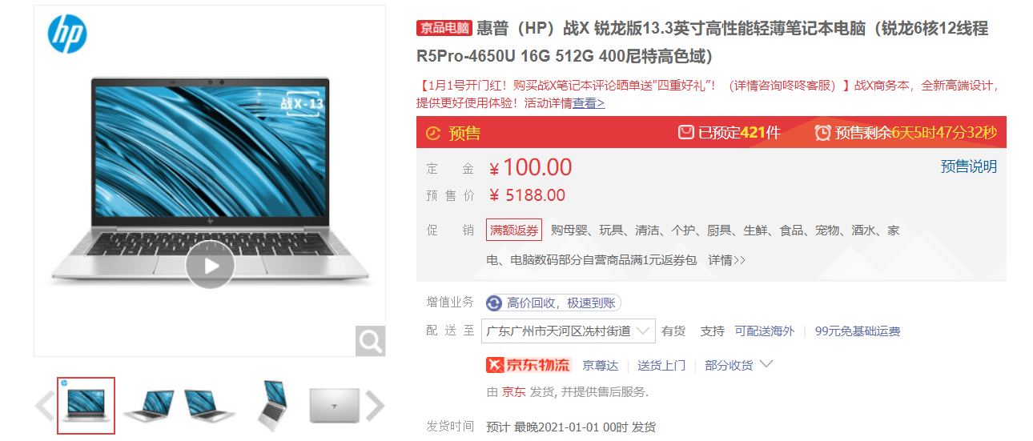
Task: Expand the 部分收货 chevron options
Action: [x=766, y=365]
